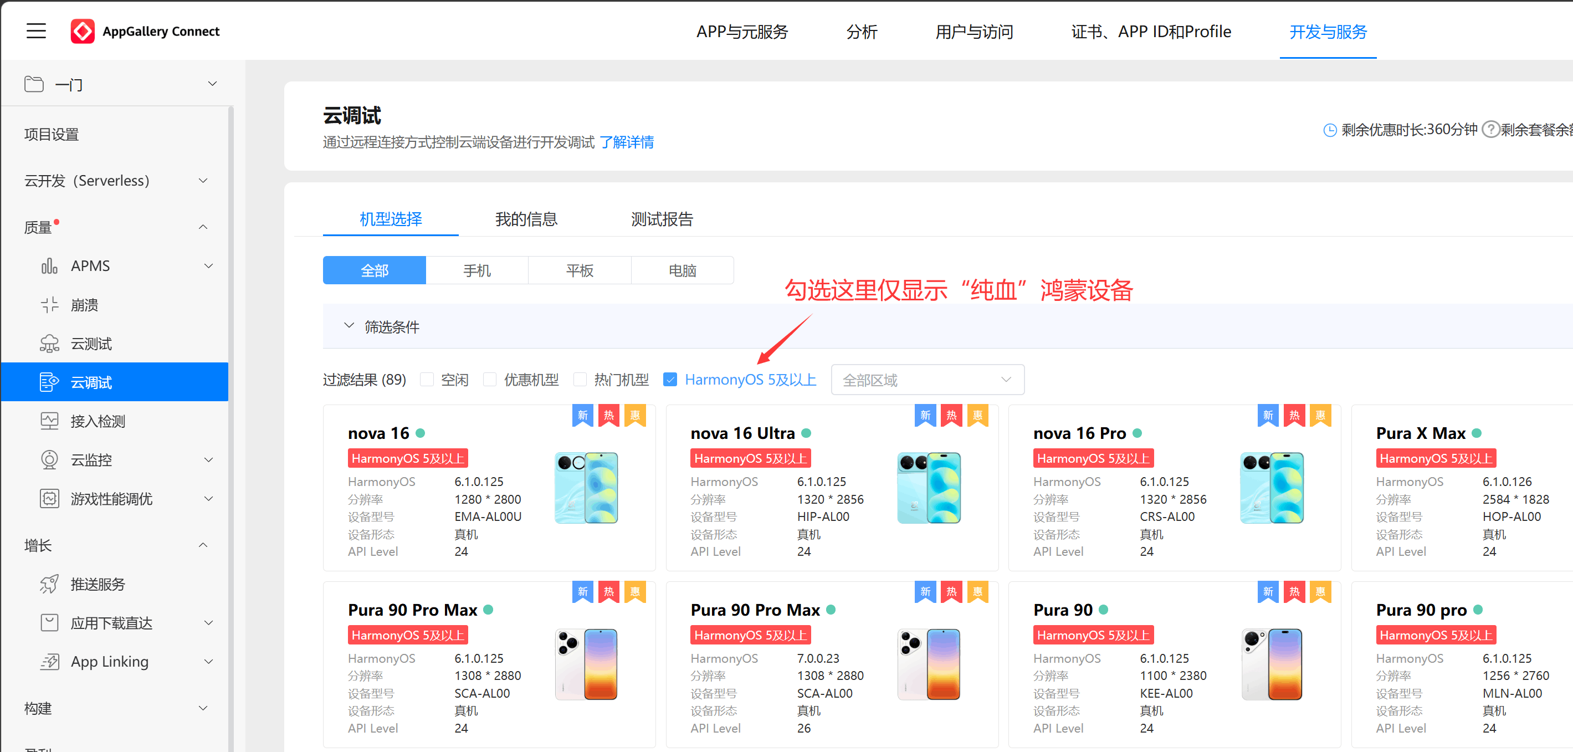
Task: Open the 了解详情 link
Action: pos(627,142)
